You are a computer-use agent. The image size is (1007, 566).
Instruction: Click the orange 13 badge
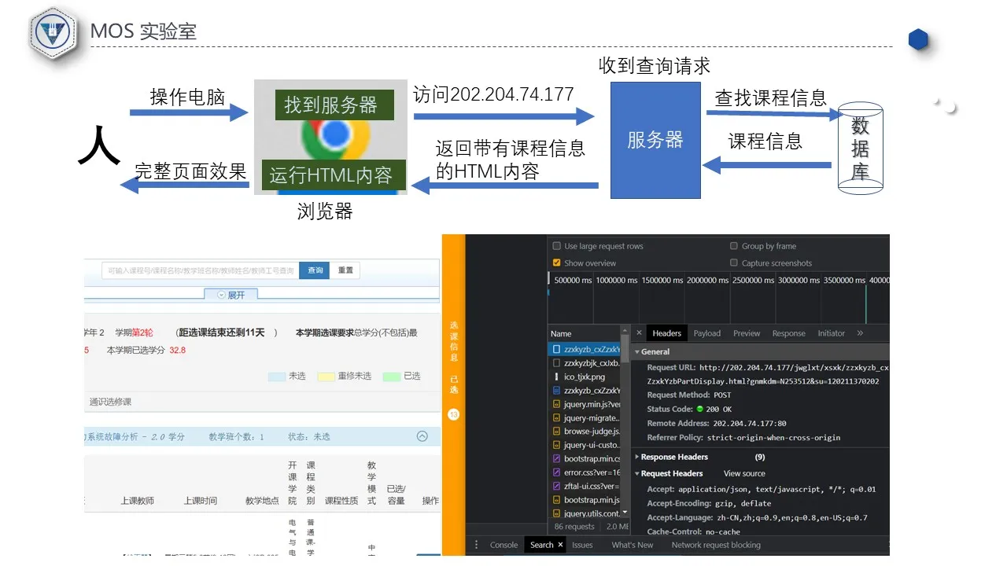[453, 414]
